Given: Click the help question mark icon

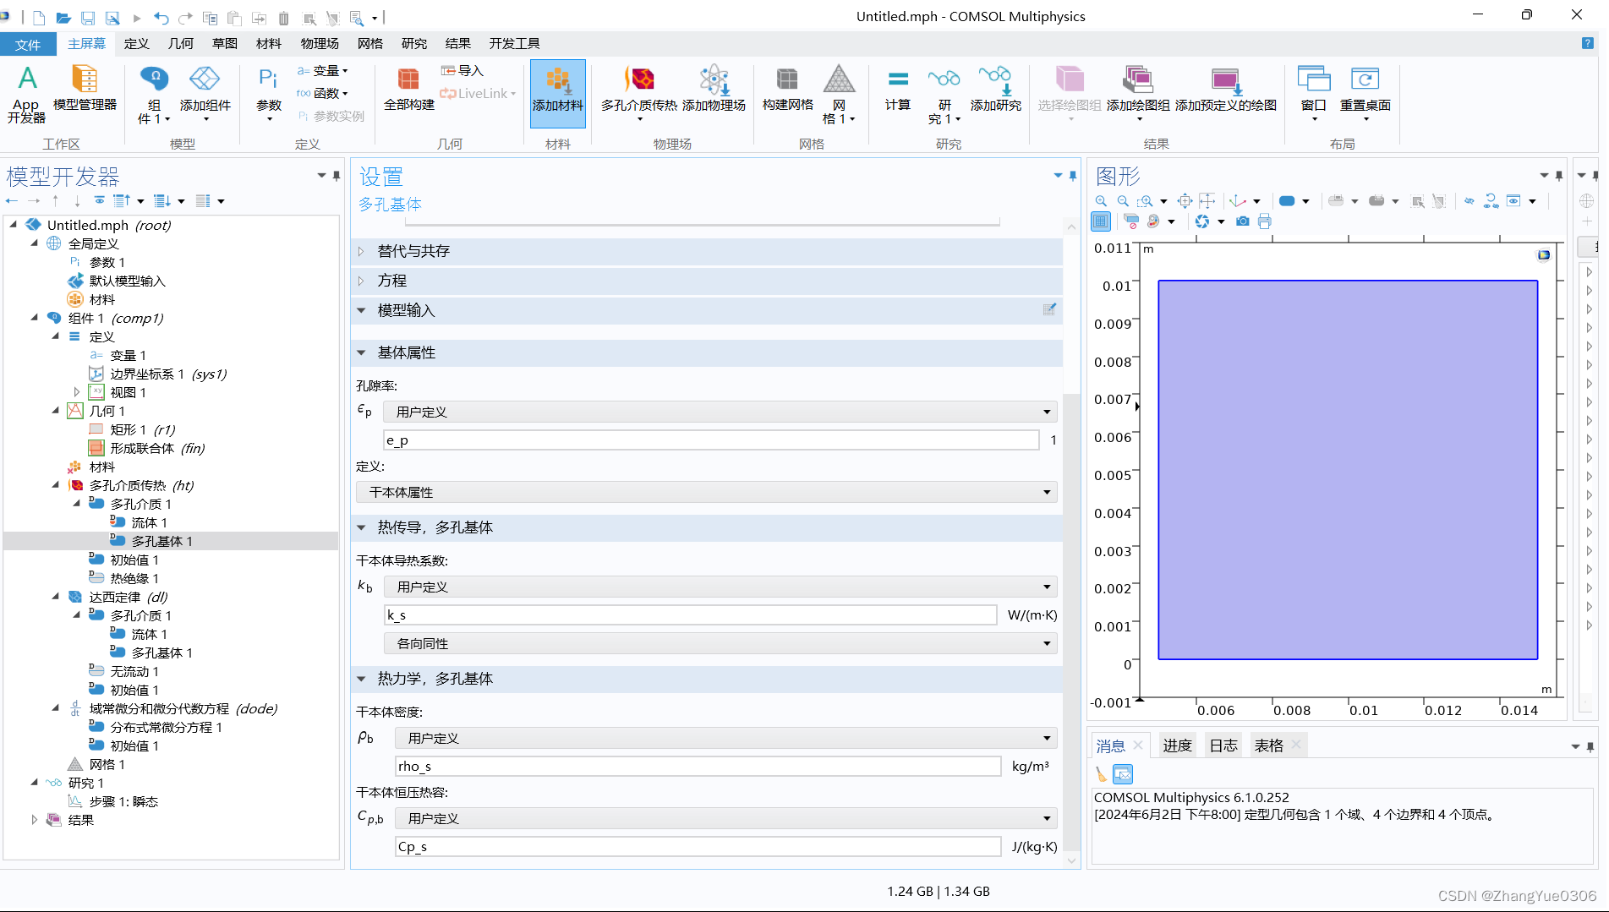Looking at the screenshot, I should point(1588,43).
